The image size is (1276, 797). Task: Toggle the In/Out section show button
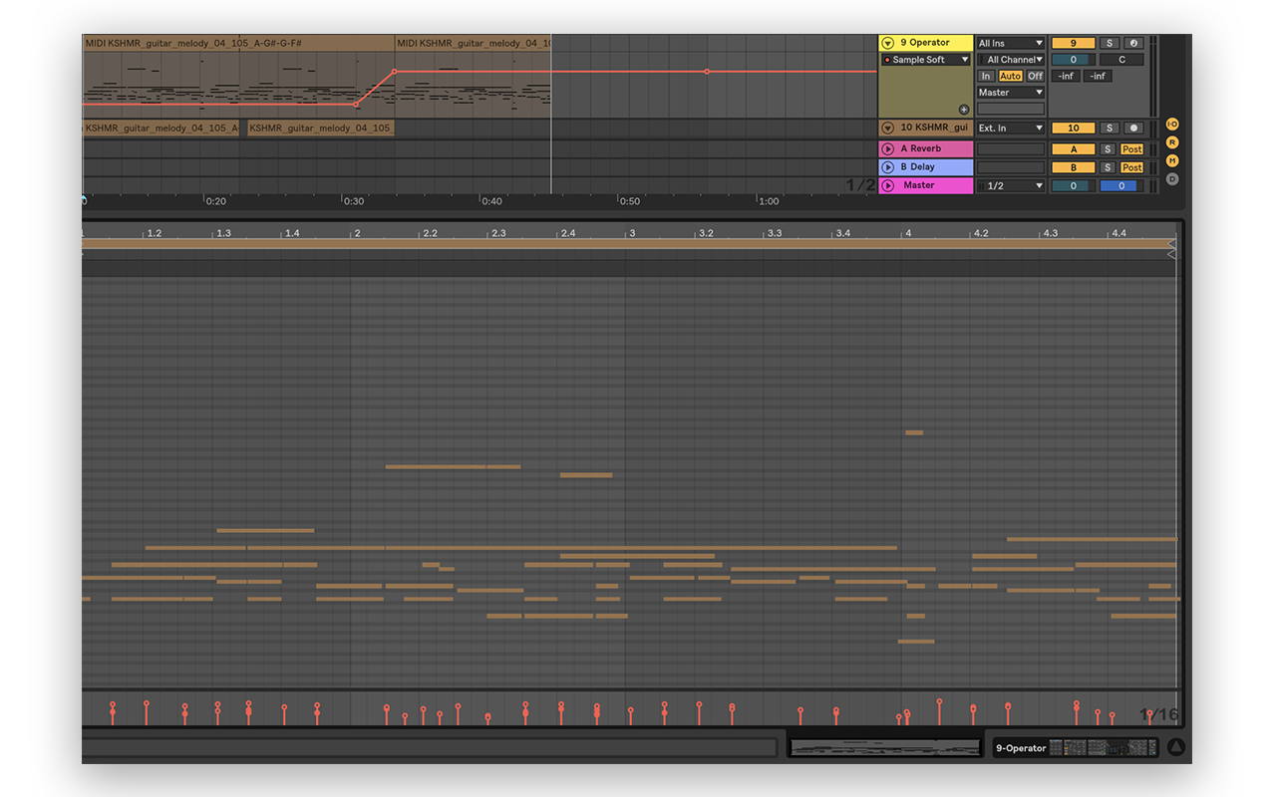1172,125
